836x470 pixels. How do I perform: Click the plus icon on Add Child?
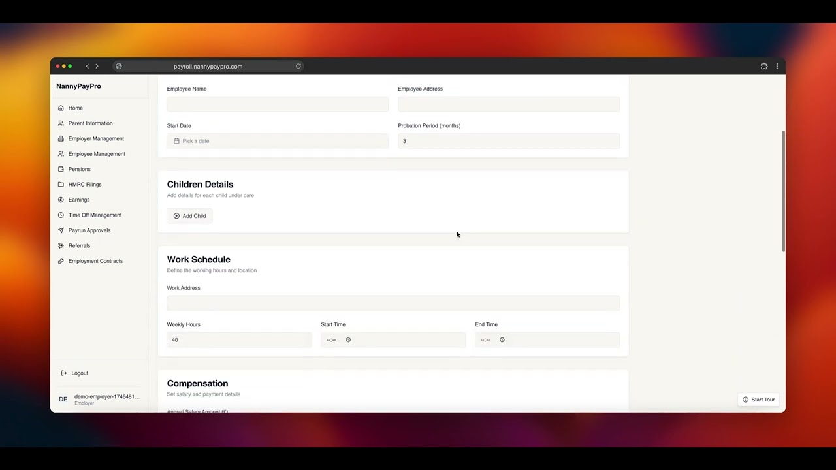[x=176, y=216]
